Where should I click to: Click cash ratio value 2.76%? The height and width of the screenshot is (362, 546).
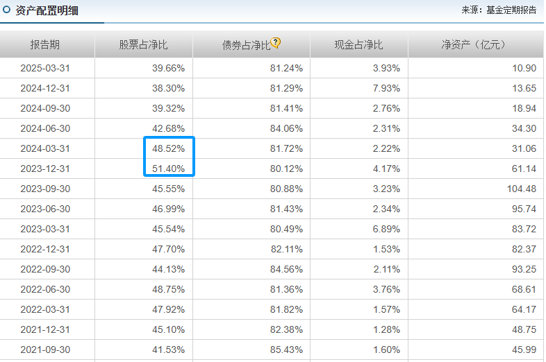[386, 108]
